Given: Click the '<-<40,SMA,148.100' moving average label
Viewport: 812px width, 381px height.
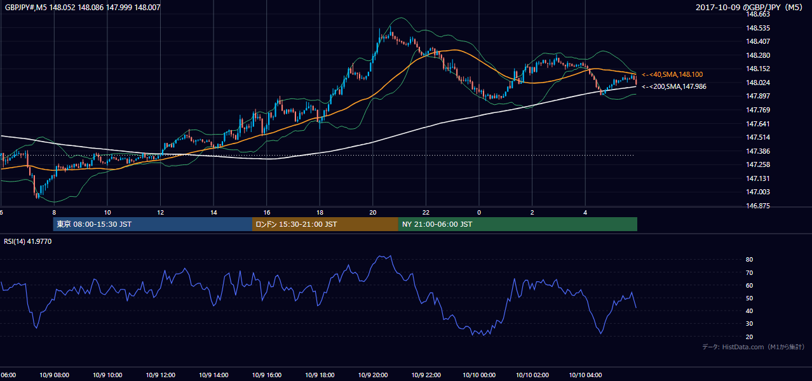Looking at the screenshot, I should tap(672, 74).
